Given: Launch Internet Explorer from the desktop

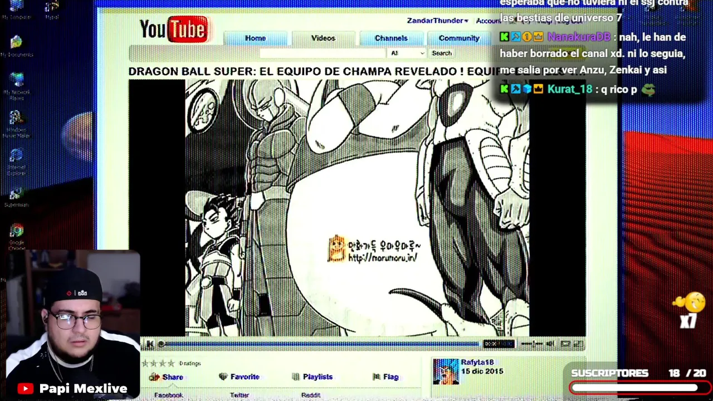Looking at the screenshot, I should [x=17, y=162].
